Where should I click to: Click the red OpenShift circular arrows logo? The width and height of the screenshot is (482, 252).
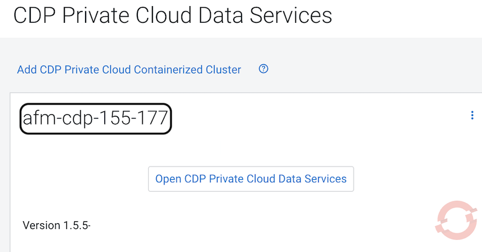452,220
